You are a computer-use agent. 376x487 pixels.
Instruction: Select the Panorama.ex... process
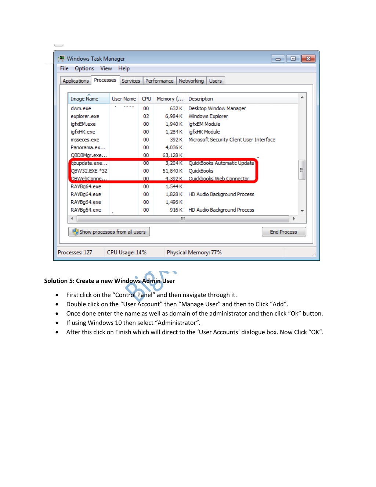pyautogui.click(x=183, y=147)
